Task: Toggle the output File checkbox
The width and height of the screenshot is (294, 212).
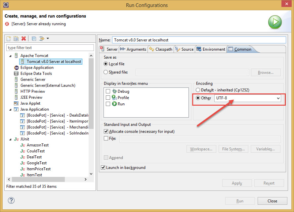Action: click(x=106, y=138)
